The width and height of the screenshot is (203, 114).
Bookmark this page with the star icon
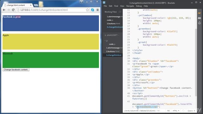point(88,10)
